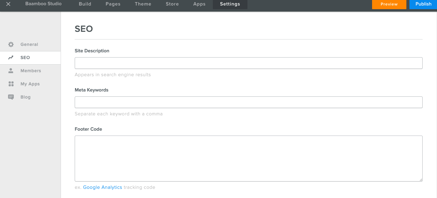Select the person icon beside Members

11,70
